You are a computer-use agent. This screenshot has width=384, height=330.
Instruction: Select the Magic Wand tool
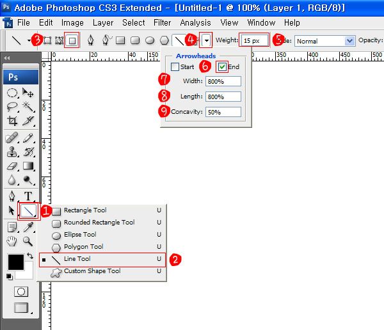(x=28, y=107)
